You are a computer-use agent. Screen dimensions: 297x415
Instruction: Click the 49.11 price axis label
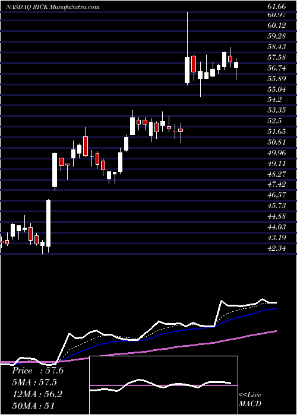[277, 163]
